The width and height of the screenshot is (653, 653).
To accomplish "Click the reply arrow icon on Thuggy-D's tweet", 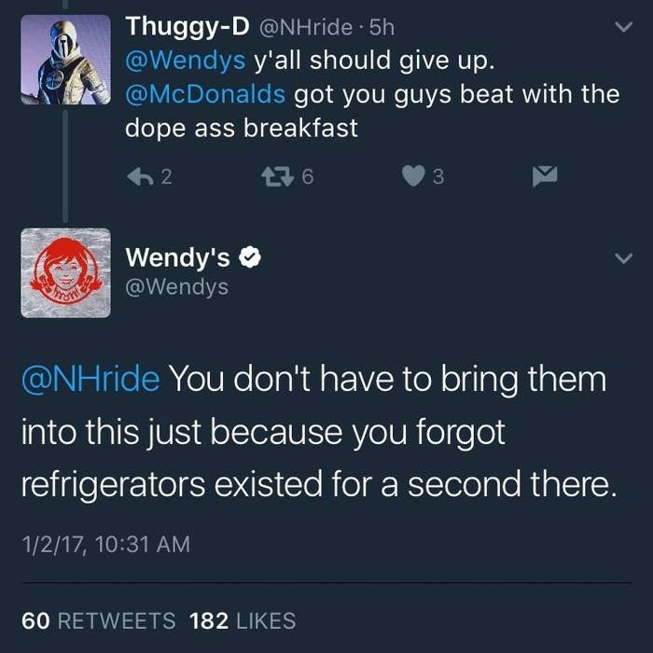I will (x=141, y=176).
